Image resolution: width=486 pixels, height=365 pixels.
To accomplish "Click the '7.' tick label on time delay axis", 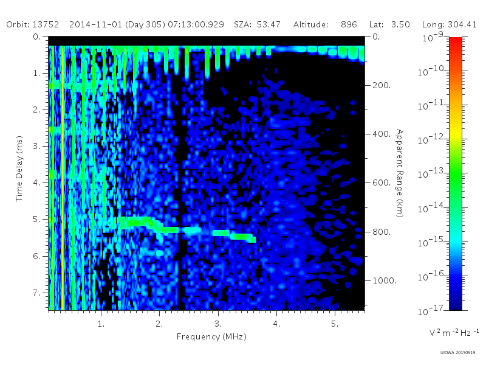I will pyautogui.click(x=36, y=293).
